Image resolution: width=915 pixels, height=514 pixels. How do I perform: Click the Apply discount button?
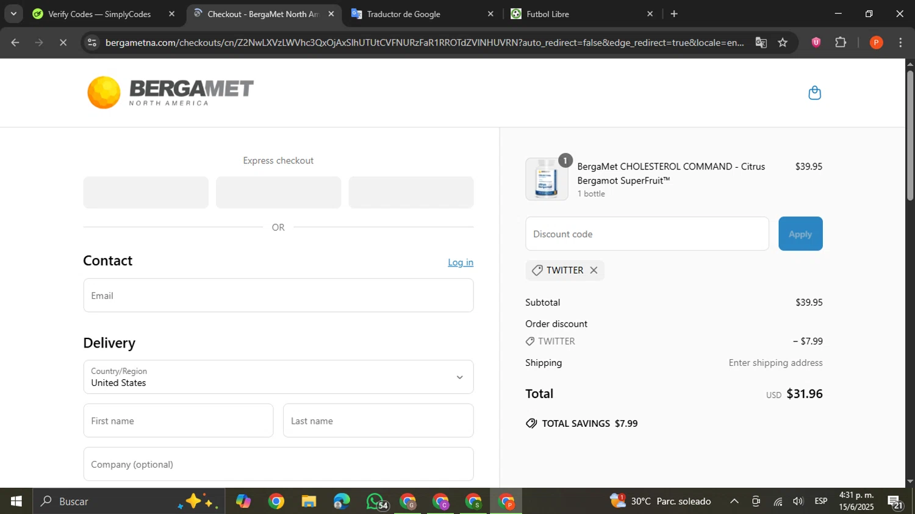point(800,234)
